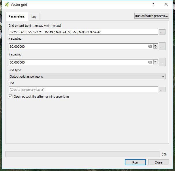175x171 pixels.
Task: Open the Grid extent browse button
Action: pos(162,32)
